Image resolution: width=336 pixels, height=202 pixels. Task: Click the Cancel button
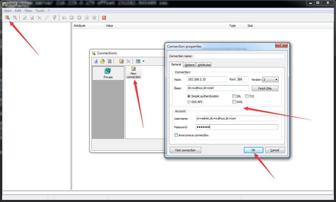(x=275, y=150)
